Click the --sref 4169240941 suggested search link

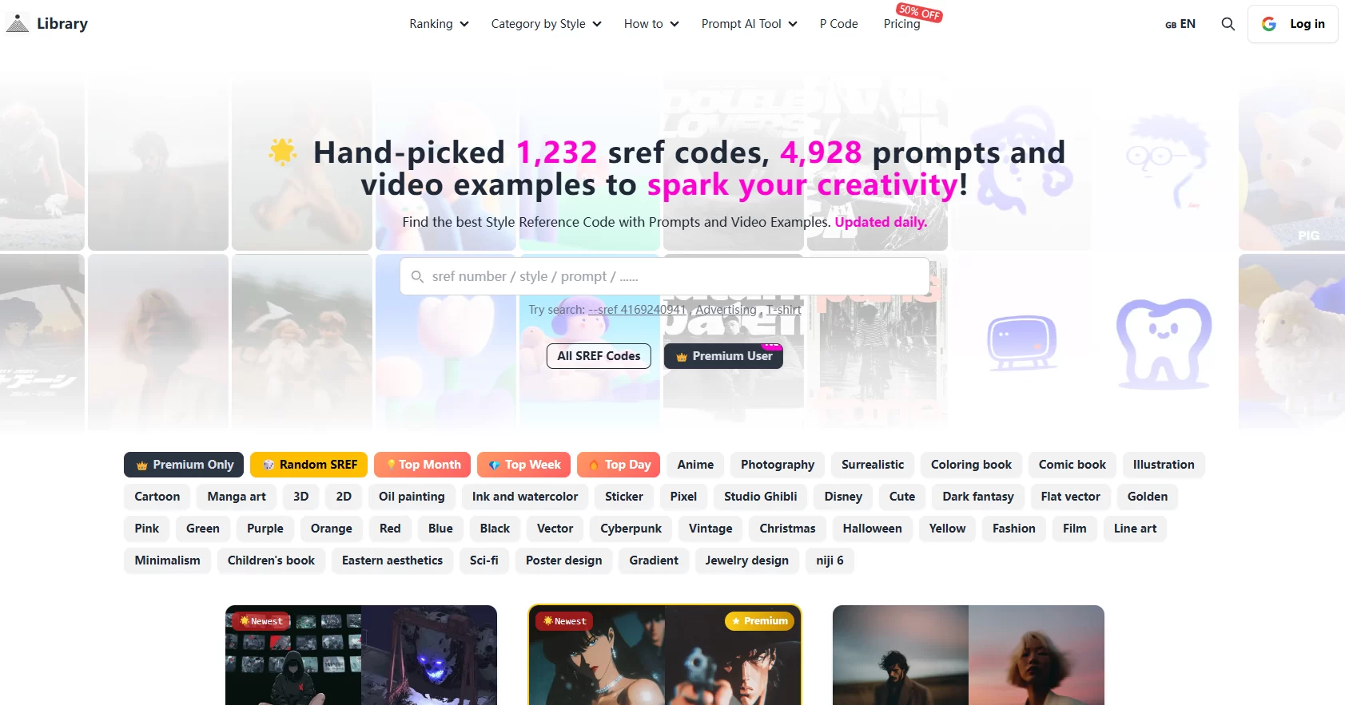click(x=637, y=310)
